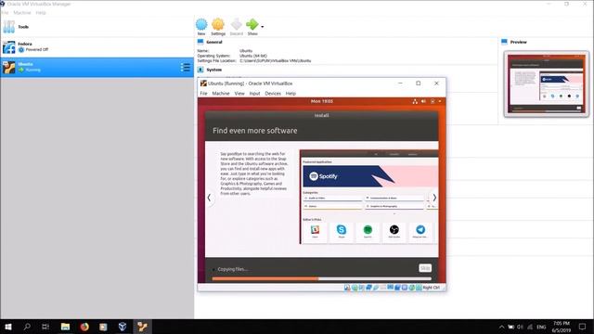The height and width of the screenshot is (334, 594).
Task: Open the Tools entry in VirtualBox Manager
Action: tap(97, 27)
